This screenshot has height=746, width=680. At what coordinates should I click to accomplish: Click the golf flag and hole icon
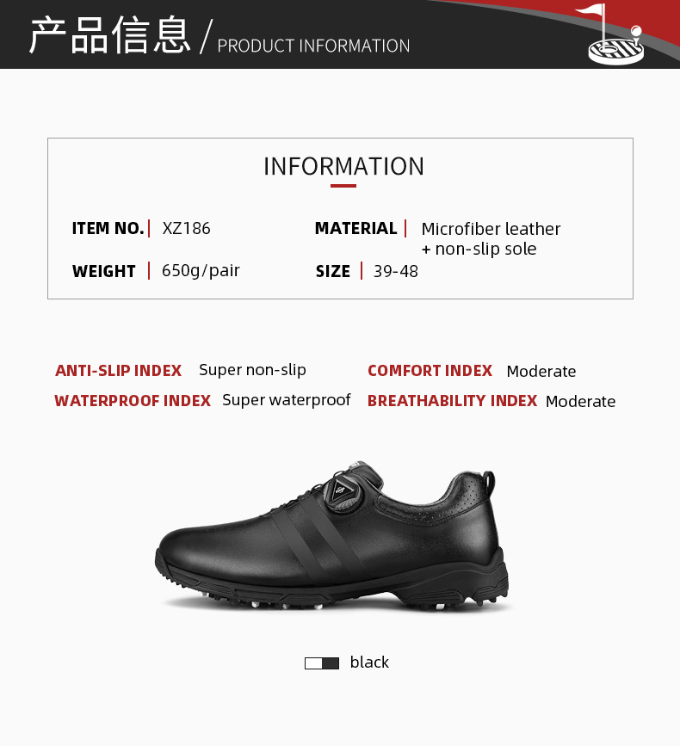611,34
